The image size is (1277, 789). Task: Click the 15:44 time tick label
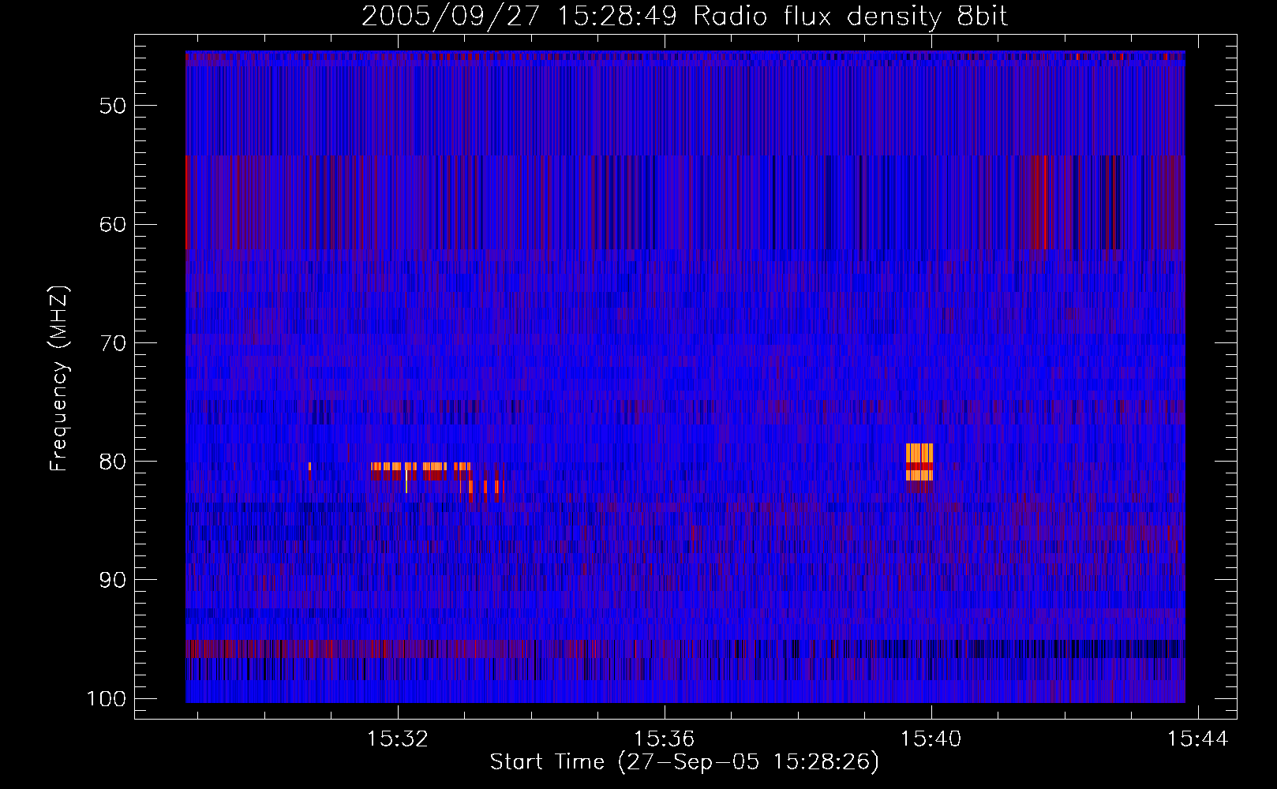tap(1198, 739)
